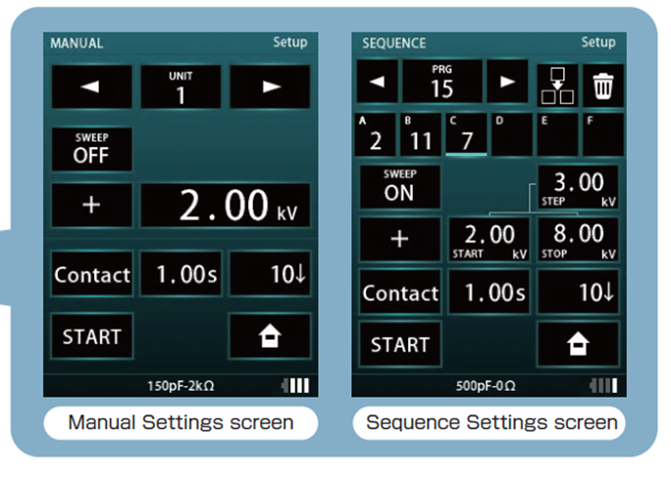
Task: Edit 3.00 kV STEP value
Action: [578, 187]
